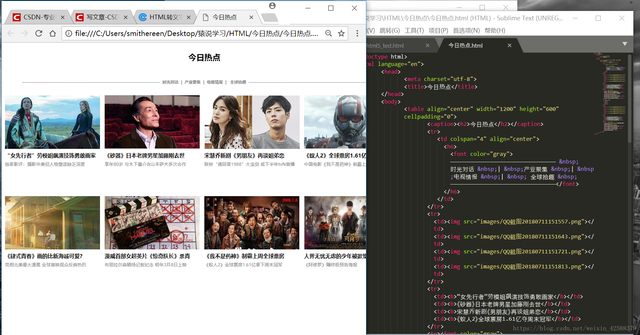Click the 阿修罗 poster image
Screen dimensions: 640x335
pyautogui.click(x=335, y=223)
